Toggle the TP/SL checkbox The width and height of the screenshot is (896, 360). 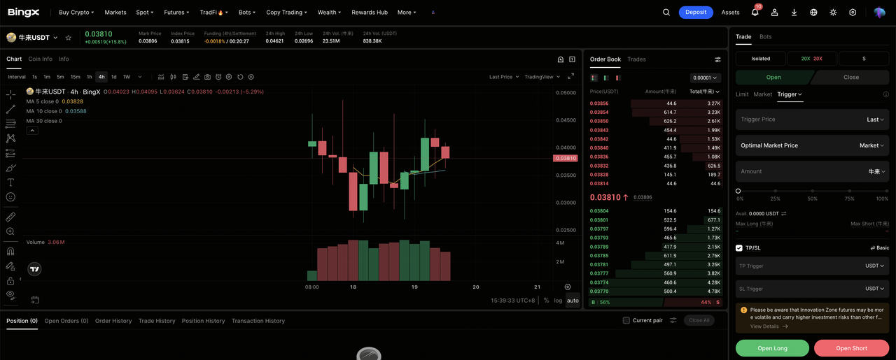click(739, 248)
